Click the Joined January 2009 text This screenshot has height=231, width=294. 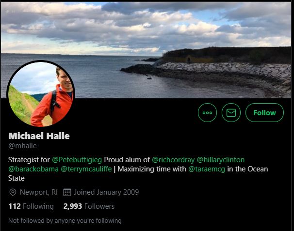click(x=106, y=192)
